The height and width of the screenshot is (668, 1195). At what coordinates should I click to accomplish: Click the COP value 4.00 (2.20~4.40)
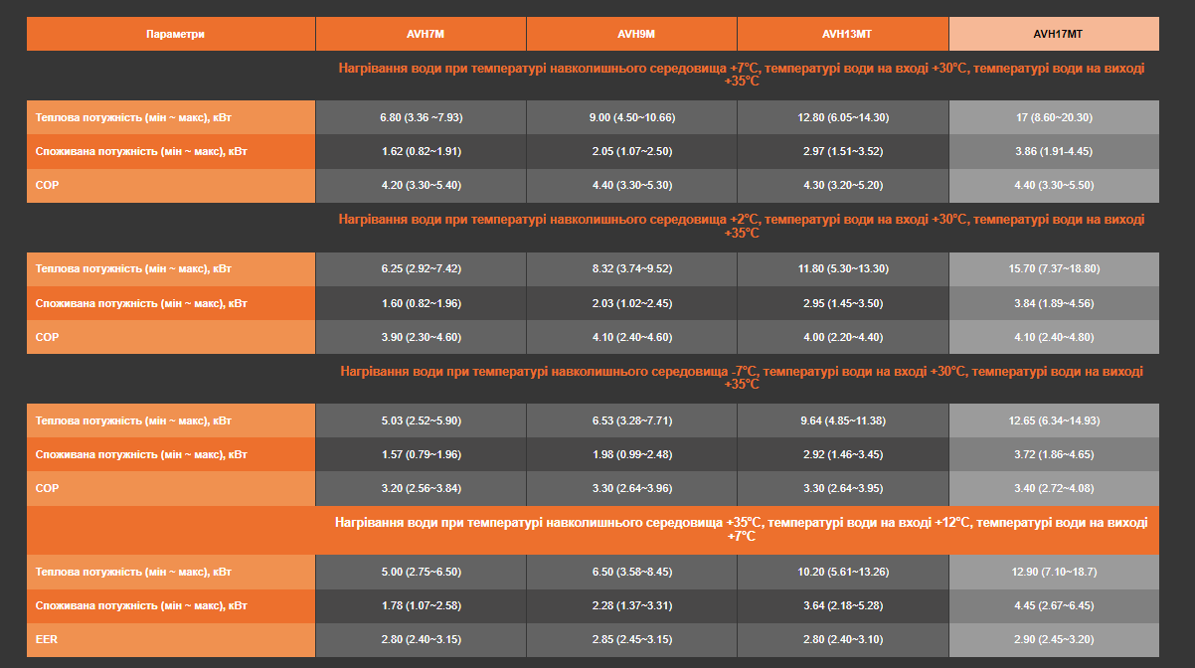[x=843, y=337]
